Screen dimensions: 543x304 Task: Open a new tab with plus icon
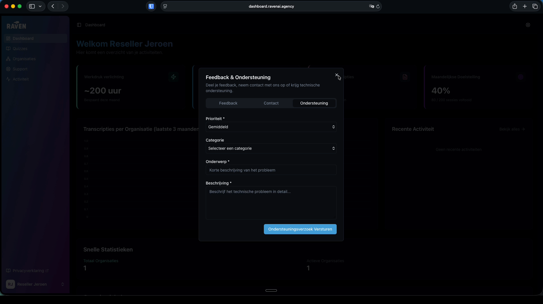click(525, 6)
